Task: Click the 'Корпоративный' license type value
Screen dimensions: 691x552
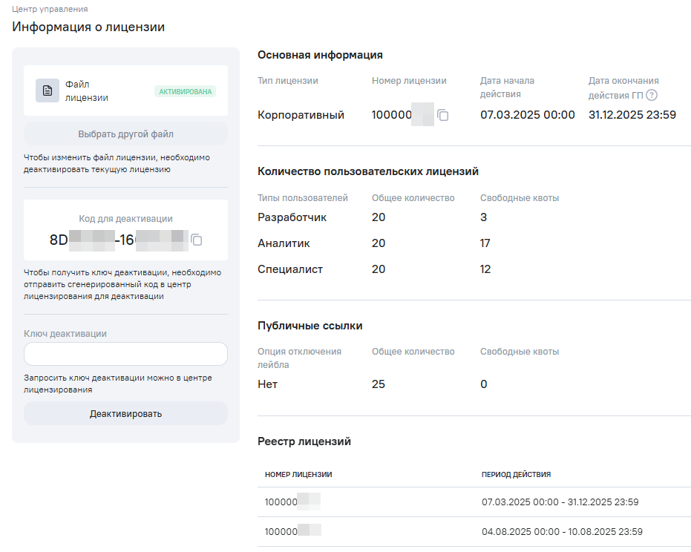Action: 301,115
